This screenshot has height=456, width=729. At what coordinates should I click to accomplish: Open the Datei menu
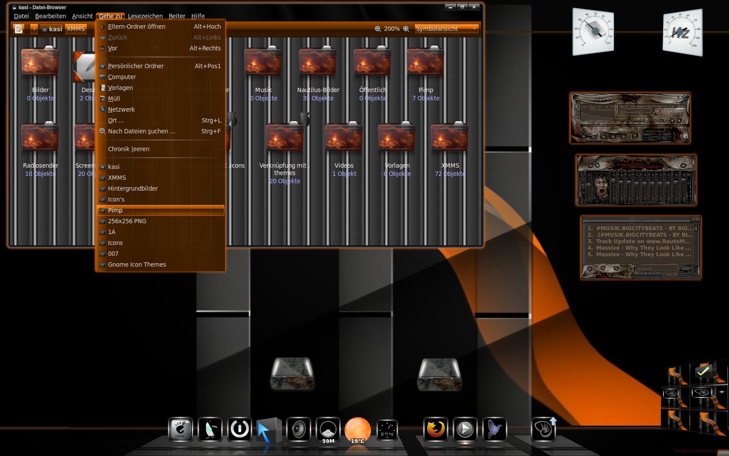[21, 16]
